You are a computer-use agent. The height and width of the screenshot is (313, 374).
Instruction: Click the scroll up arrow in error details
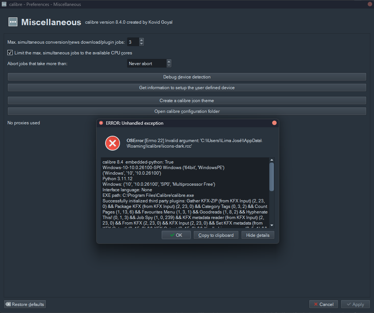tap(272, 160)
